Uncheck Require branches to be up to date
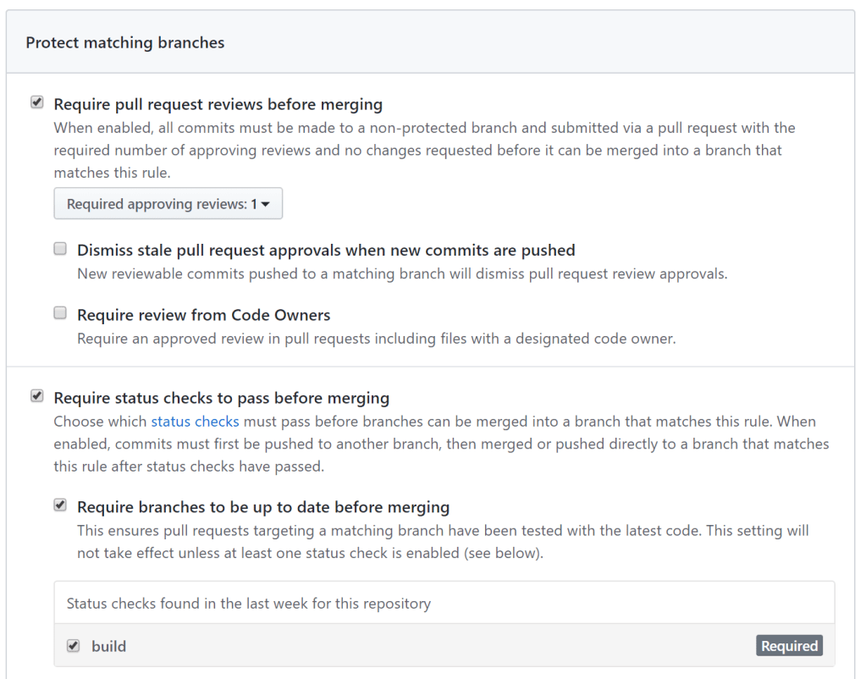 tap(60, 505)
